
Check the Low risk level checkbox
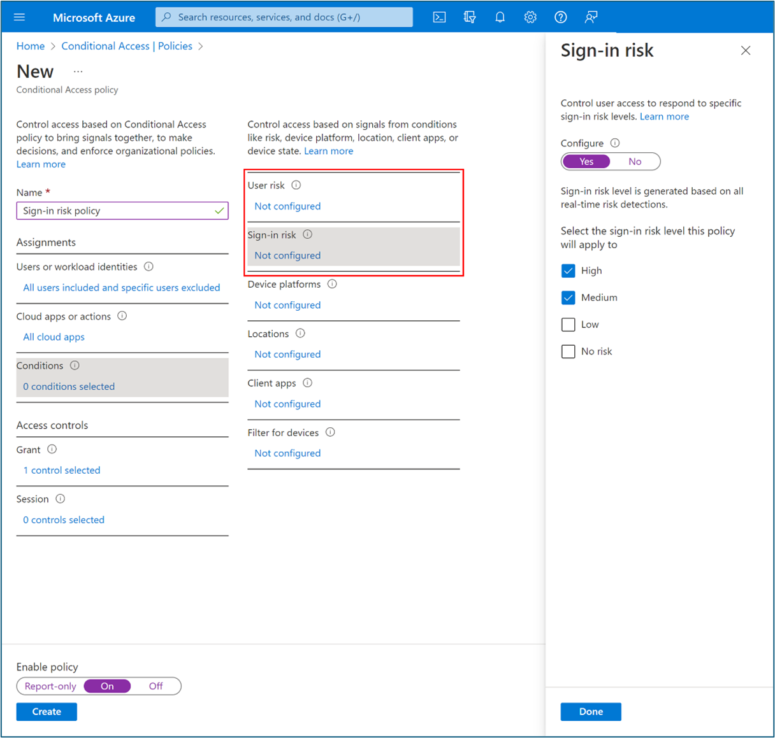click(569, 325)
